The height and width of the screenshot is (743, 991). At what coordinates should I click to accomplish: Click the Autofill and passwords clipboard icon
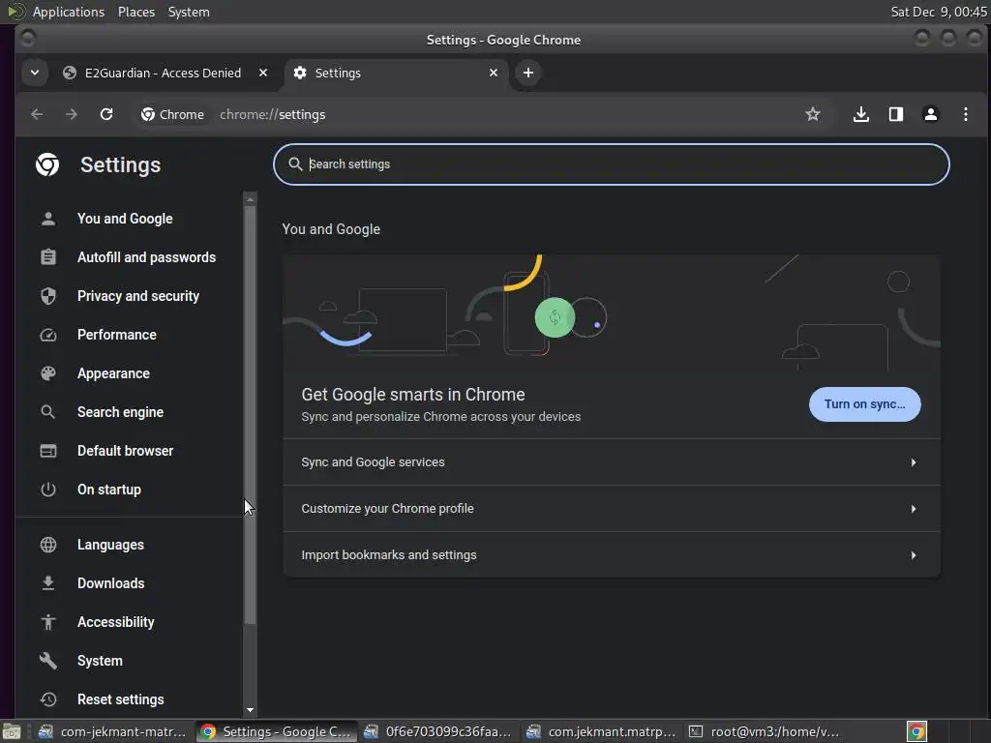(x=48, y=257)
